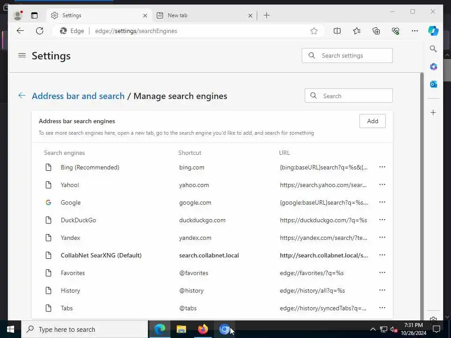Open Address bar and search breadcrumb link
The width and height of the screenshot is (451, 338).
tap(78, 96)
